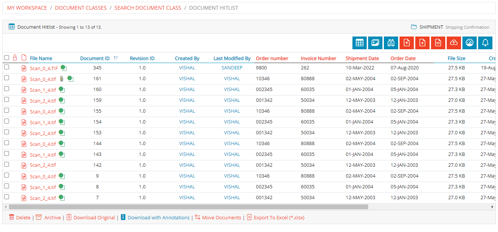Click the horizontal scrollbar's right arrow

pyautogui.click(x=492, y=207)
